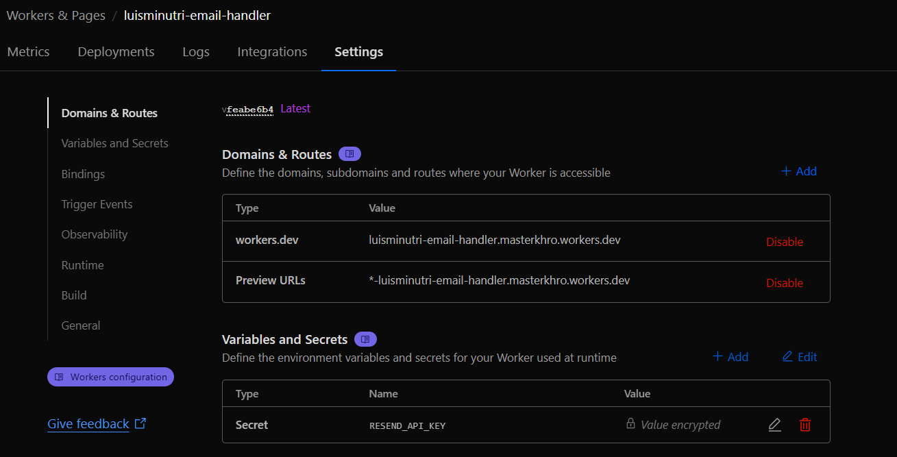The image size is (897, 457).
Task: Edit the Variables and Secrets list
Action: (x=799, y=356)
